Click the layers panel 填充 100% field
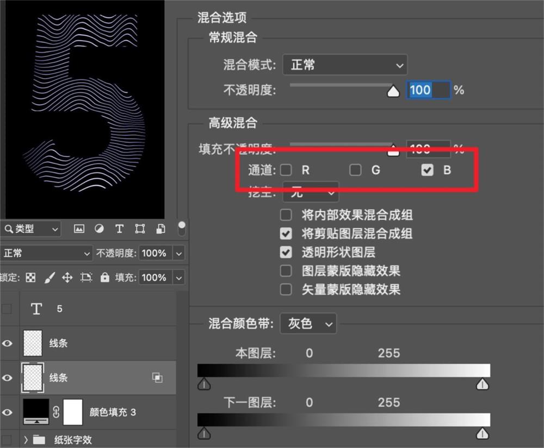The image size is (544, 448). (156, 277)
